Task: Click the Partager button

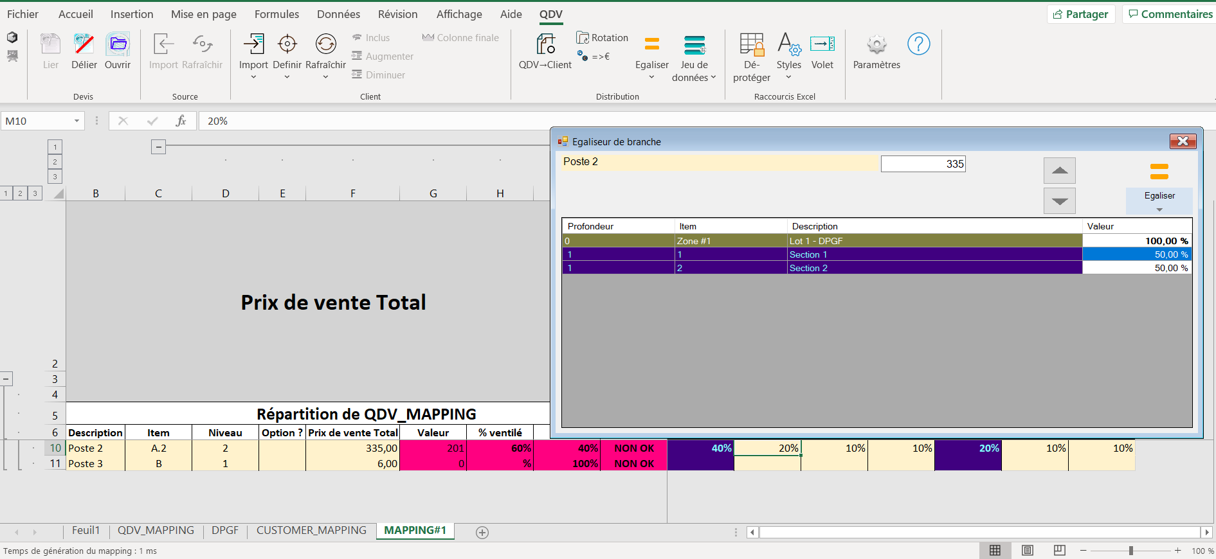Action: 1081,14
